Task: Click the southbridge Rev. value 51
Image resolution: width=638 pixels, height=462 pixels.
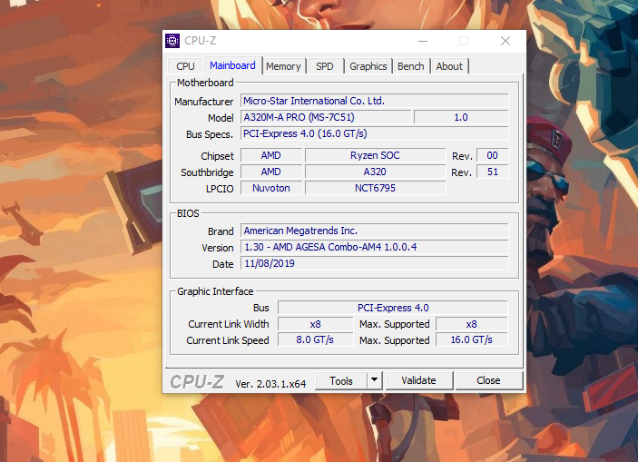Action: click(x=492, y=172)
